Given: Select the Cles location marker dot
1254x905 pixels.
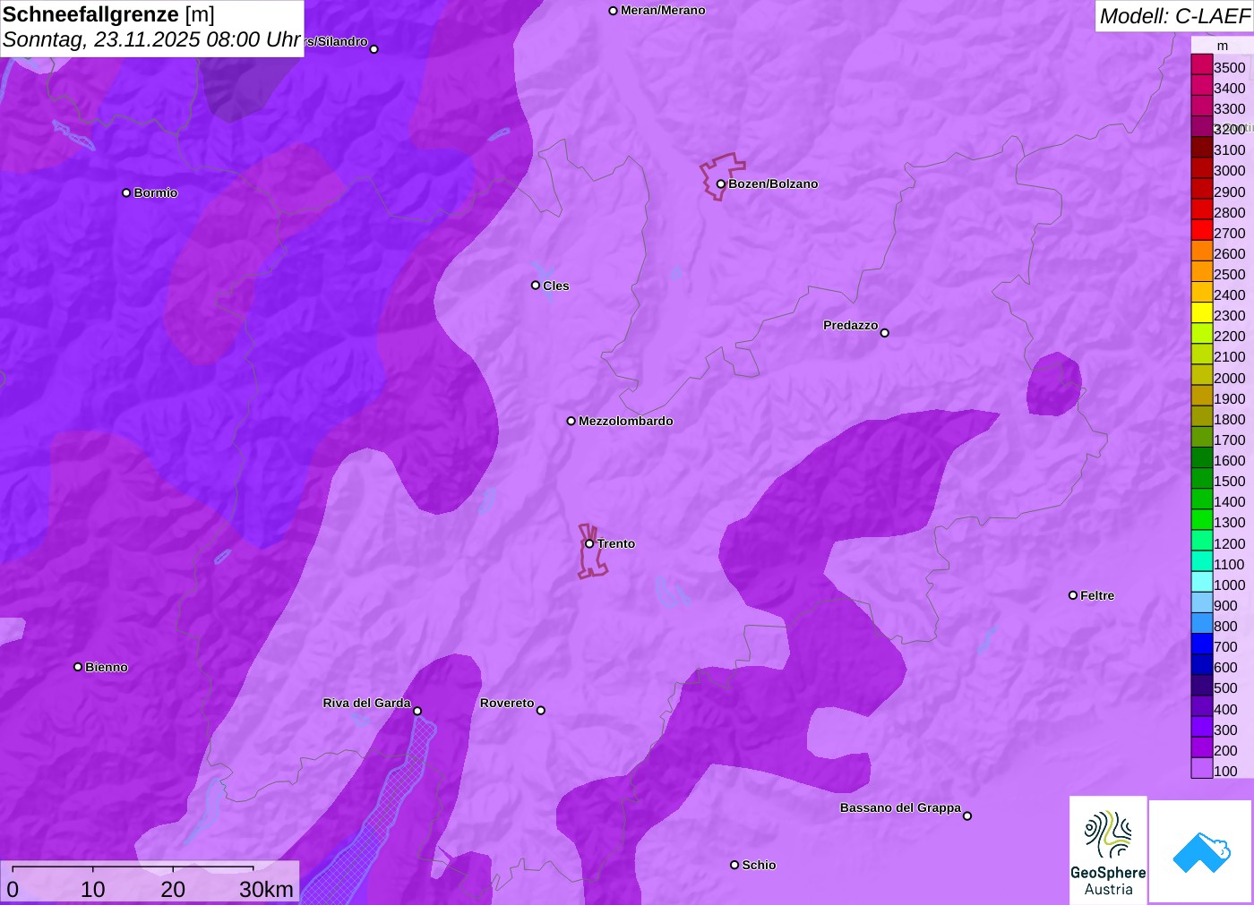Looking at the screenshot, I should click(x=536, y=286).
